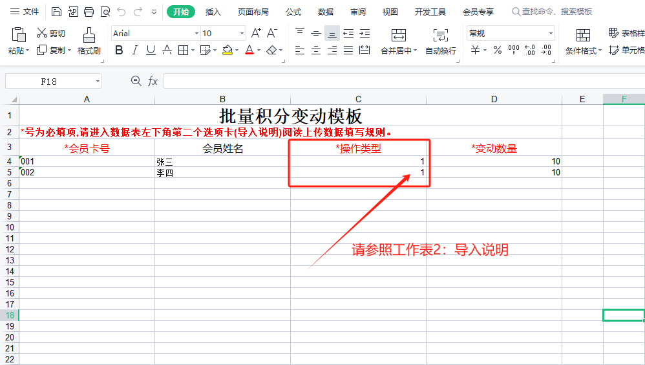This screenshot has width=645, height=365.
Task: Switch to the 插入 (Insert) tab
Action: [213, 12]
